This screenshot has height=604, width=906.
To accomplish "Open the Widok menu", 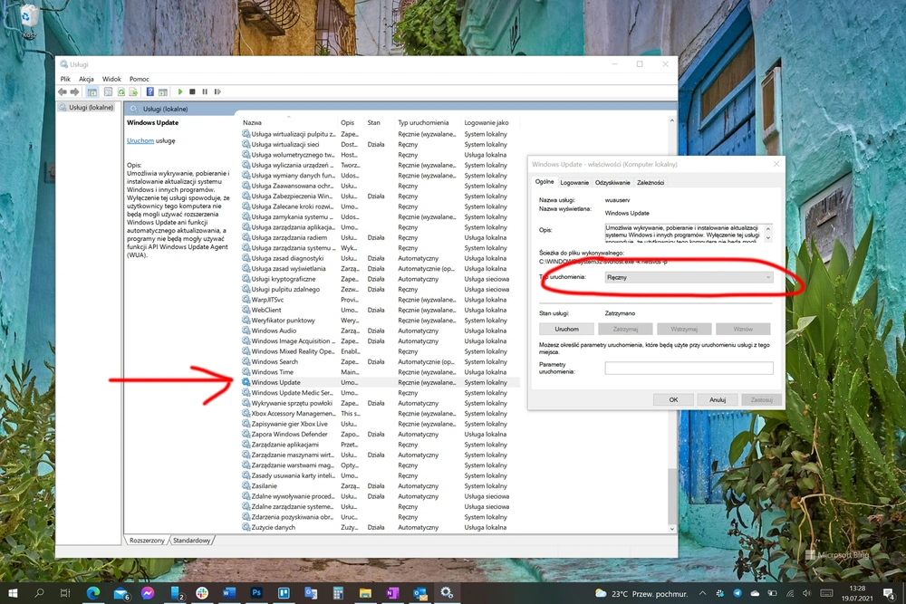I will (111, 79).
